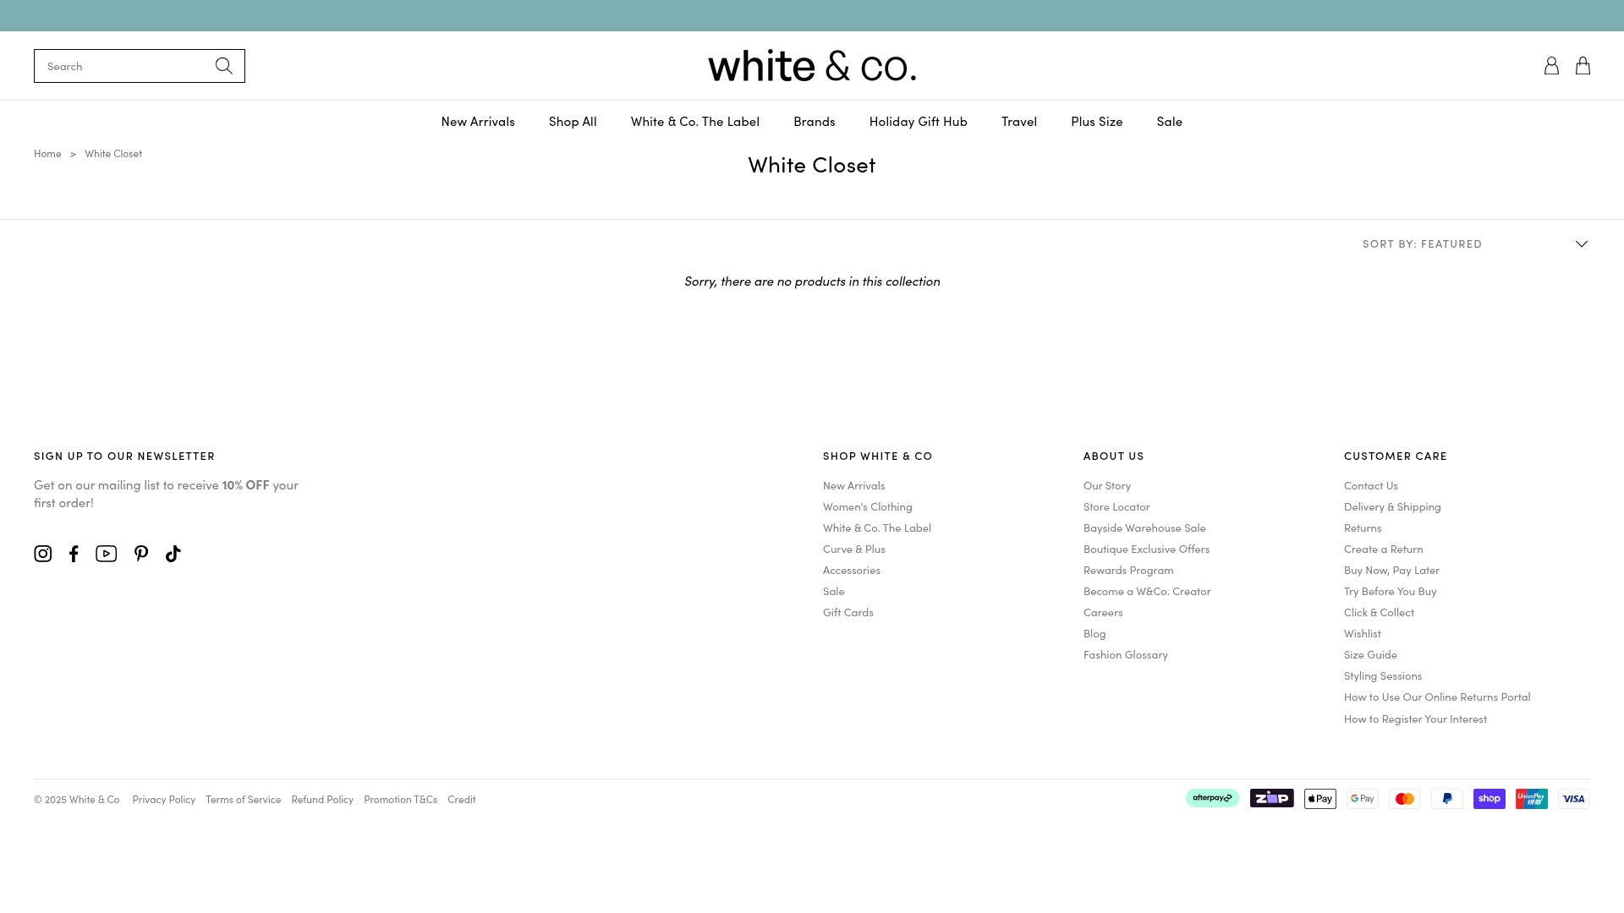Click the Afterpay payment icon

click(x=1212, y=798)
